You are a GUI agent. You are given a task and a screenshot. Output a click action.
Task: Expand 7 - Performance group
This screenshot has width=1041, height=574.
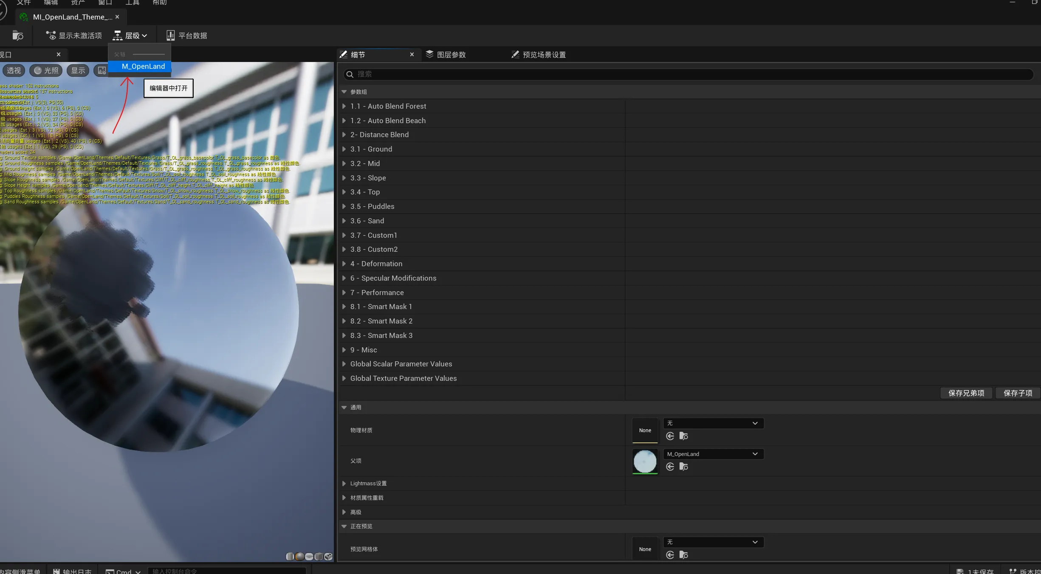coord(344,293)
